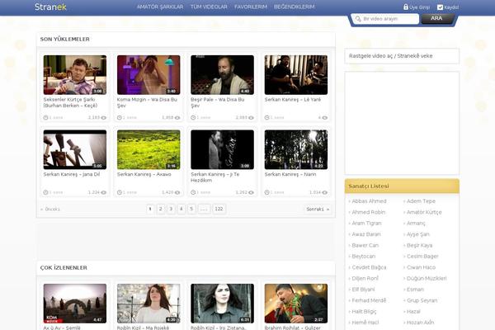Open artist Ciwan Haco in the list
Viewport: 495px width, 330px height.
point(421,267)
